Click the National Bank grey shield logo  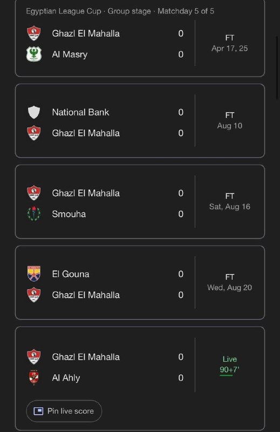pos(34,112)
